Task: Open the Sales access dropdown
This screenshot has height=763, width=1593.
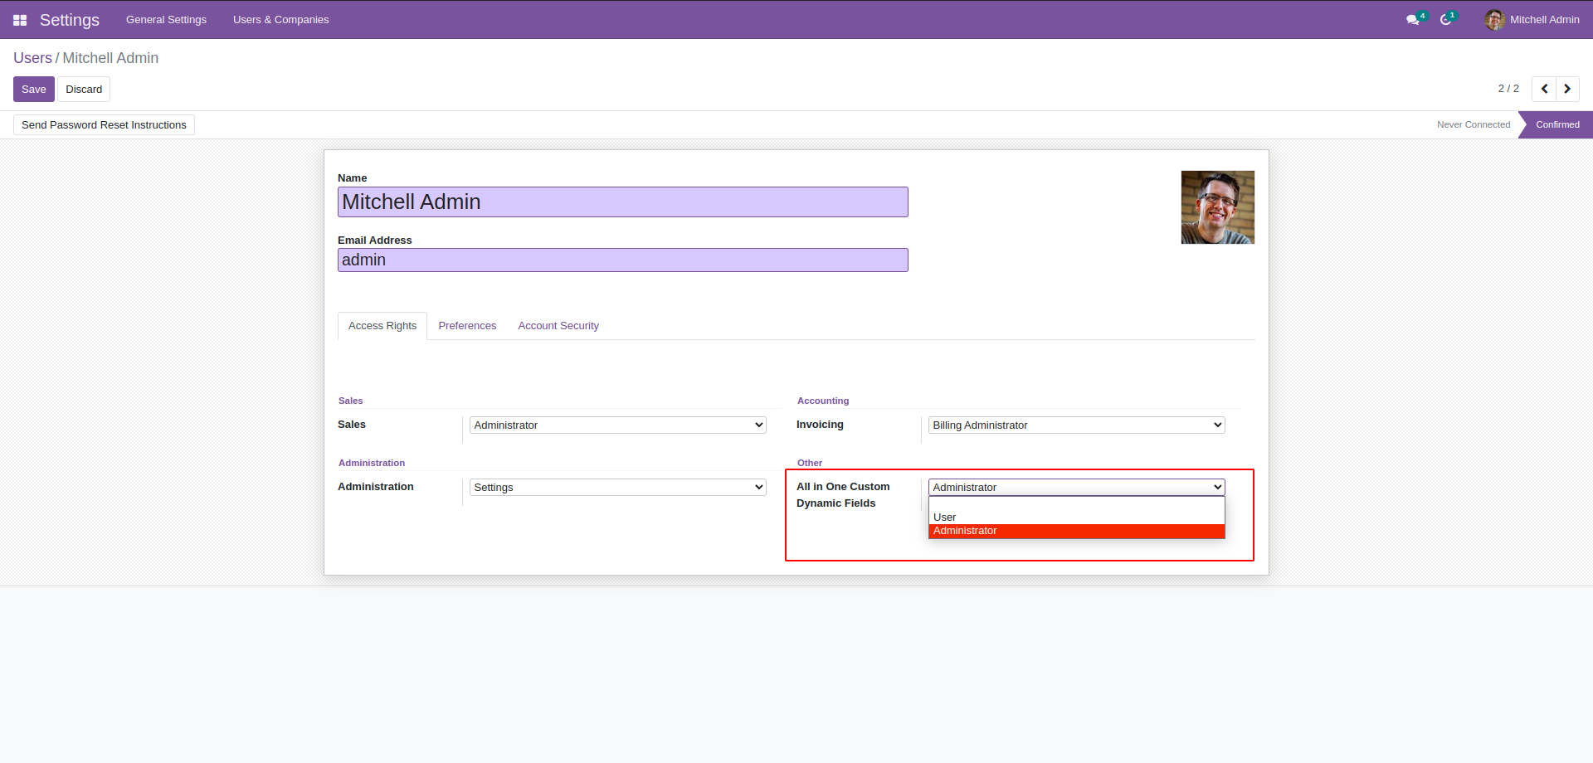Action: [x=617, y=425]
